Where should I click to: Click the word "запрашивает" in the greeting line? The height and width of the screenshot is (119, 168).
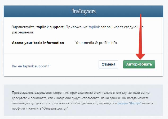[112, 27]
